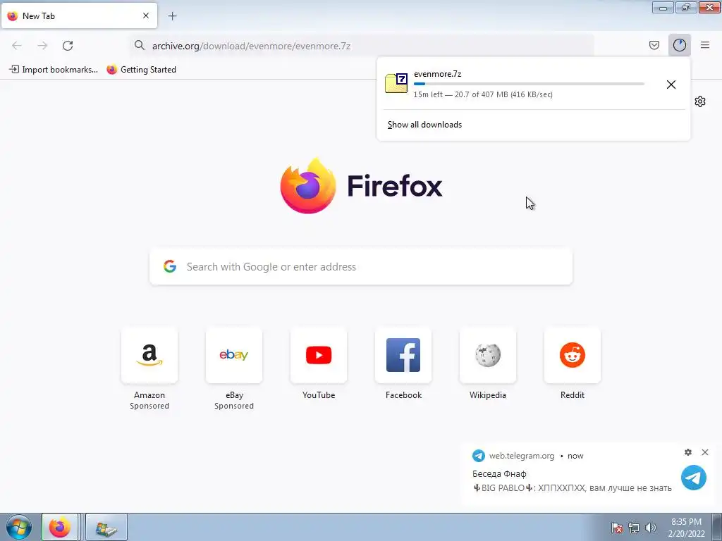The height and width of the screenshot is (541, 722).
Task: Click the second taskbar program icon
Action: 106,527
